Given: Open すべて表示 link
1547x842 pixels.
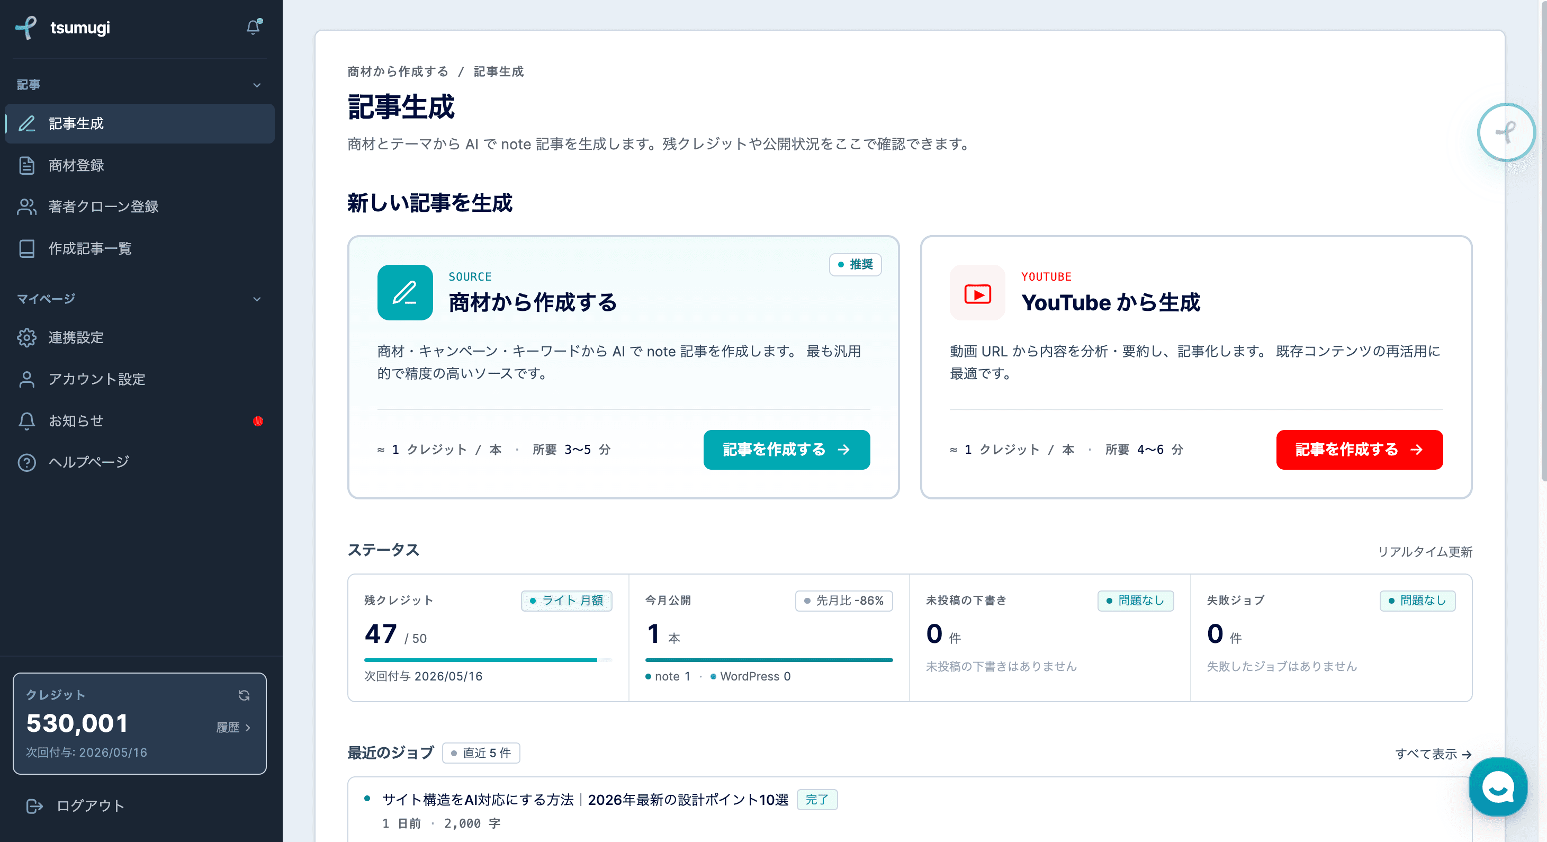Looking at the screenshot, I should 1433,754.
